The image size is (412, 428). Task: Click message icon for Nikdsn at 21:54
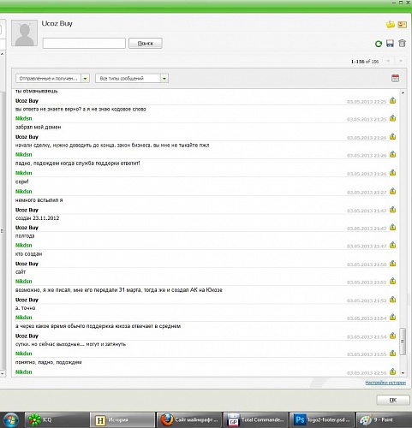pyautogui.click(x=393, y=317)
